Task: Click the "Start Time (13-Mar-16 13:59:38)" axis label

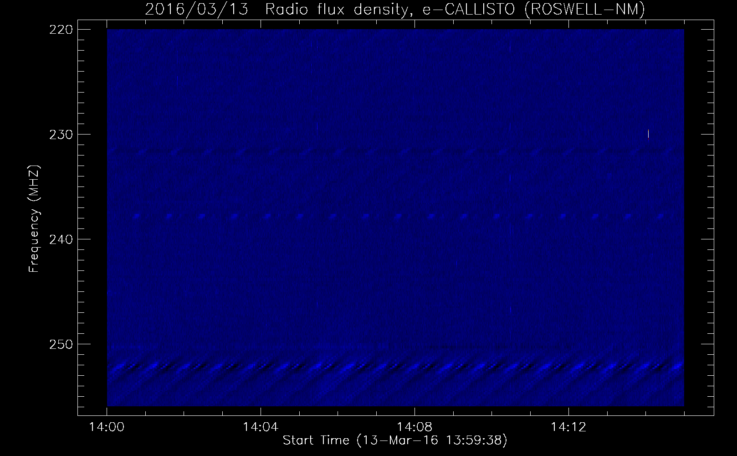Action: [395, 440]
